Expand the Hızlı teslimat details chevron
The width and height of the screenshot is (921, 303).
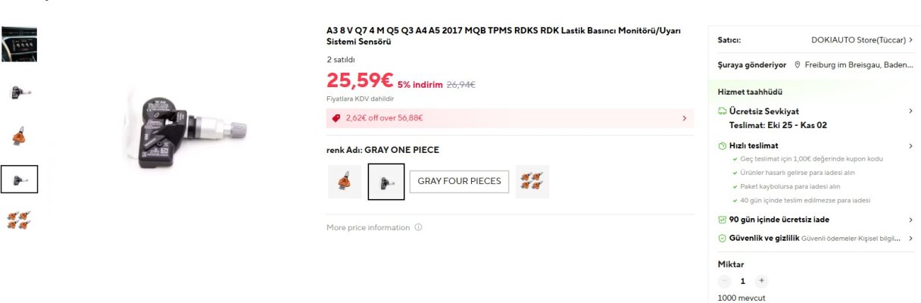[x=910, y=145]
